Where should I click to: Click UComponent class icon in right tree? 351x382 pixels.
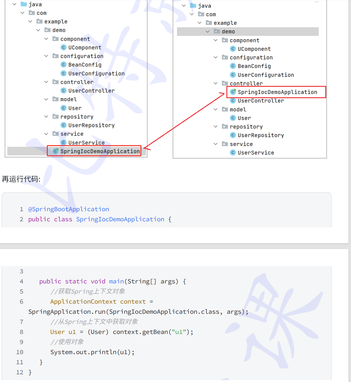[233, 49]
